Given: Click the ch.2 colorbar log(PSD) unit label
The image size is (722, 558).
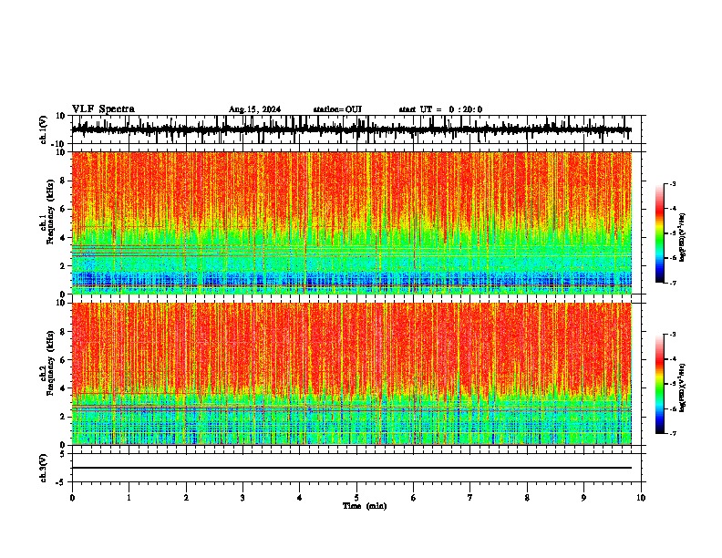Looking at the screenshot, I should pyautogui.click(x=683, y=387).
